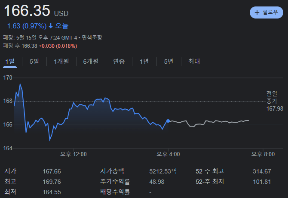This screenshot has width=288, height=198.
Task: Click the 52-주 최고 value 314.67
Action: tap(262, 171)
